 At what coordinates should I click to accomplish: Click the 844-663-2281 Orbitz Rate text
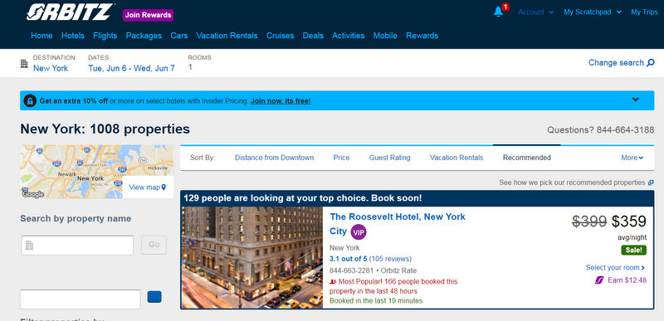373,270
